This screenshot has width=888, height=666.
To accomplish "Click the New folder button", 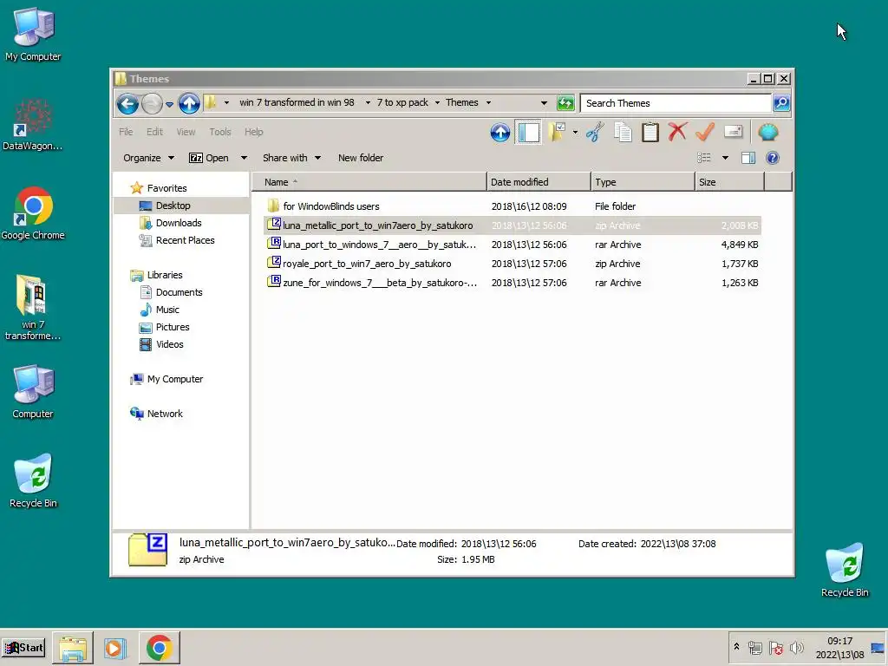I will [361, 158].
